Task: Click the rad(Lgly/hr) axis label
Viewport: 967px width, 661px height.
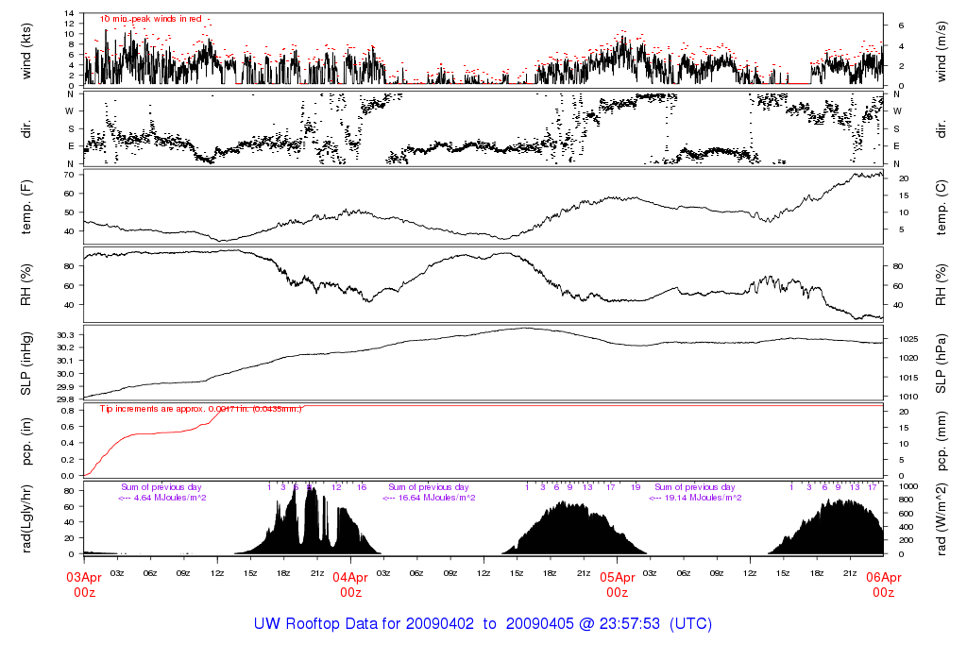Action: pyautogui.click(x=25, y=519)
